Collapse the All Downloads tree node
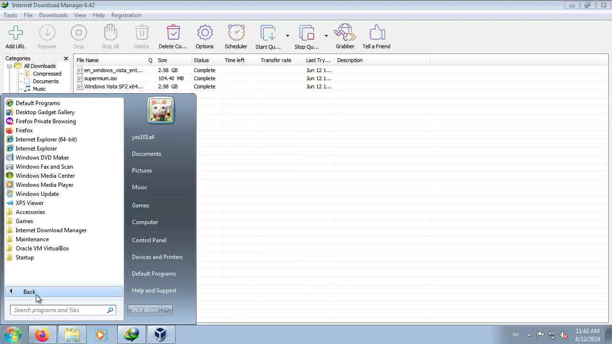The height and width of the screenshot is (344, 612). click(9, 66)
